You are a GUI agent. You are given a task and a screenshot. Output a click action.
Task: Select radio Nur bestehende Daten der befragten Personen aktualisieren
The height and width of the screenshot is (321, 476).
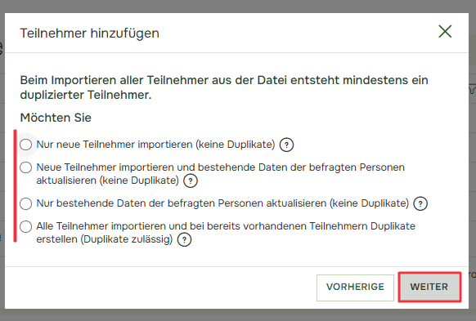click(x=26, y=203)
